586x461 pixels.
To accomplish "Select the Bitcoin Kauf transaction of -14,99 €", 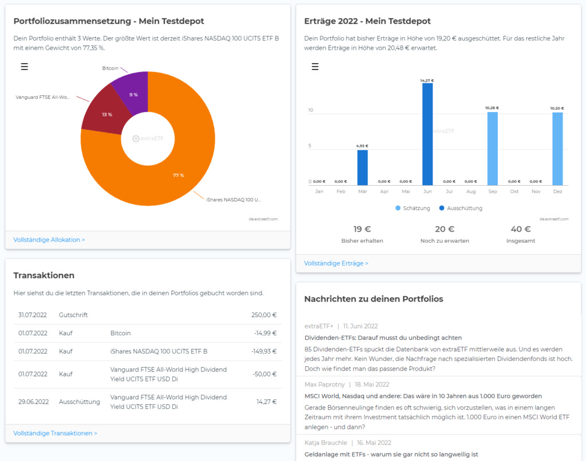I will click(148, 333).
